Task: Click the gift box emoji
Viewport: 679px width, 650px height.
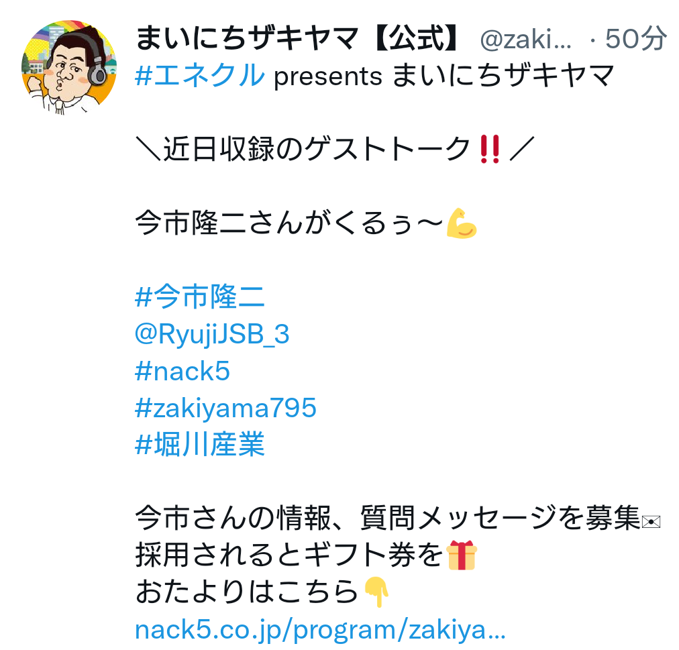Action: 462,555
